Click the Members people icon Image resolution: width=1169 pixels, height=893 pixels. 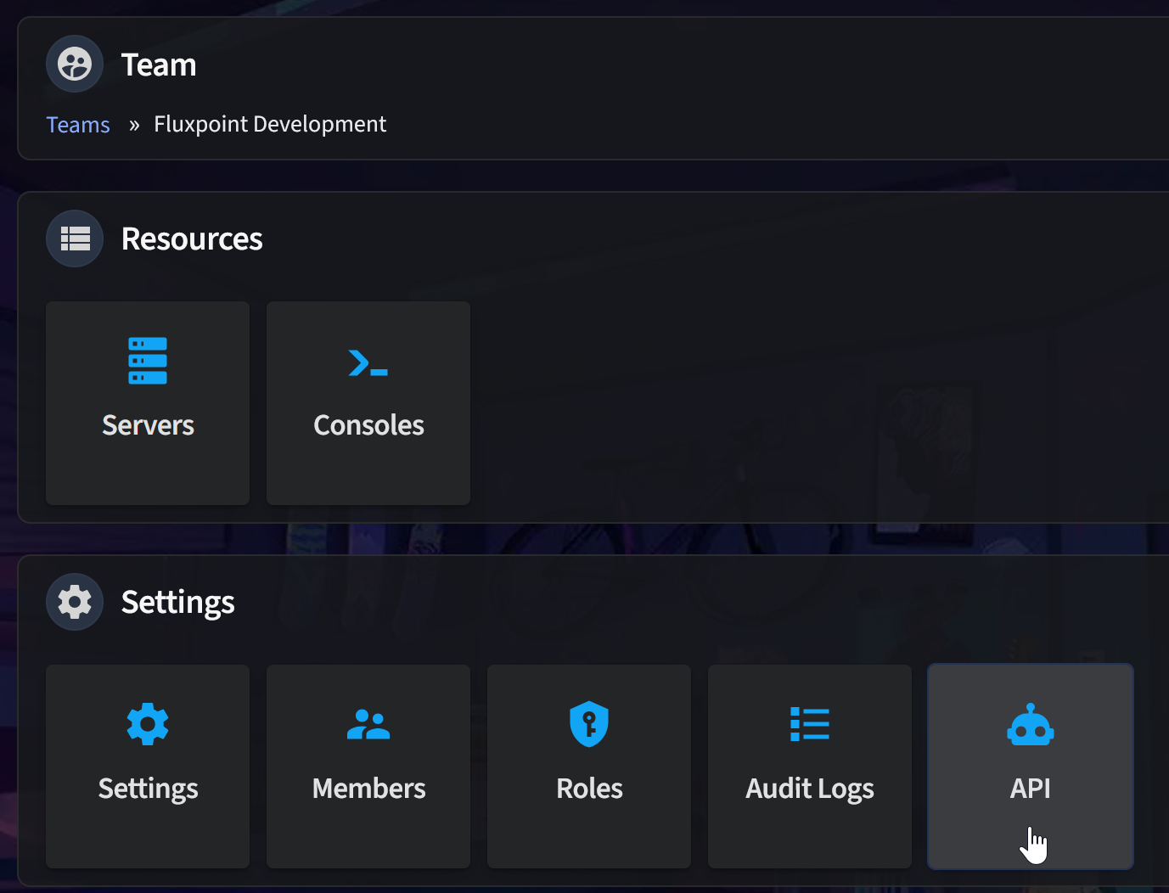(368, 725)
